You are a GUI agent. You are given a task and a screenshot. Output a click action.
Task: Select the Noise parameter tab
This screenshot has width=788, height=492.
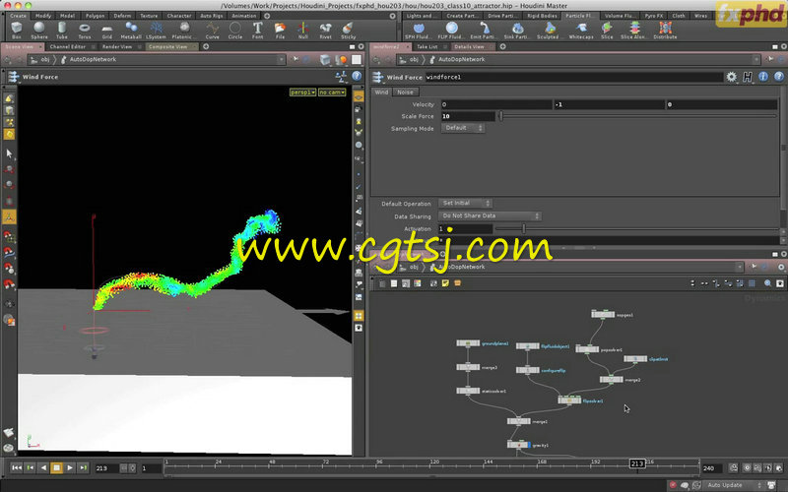point(405,92)
